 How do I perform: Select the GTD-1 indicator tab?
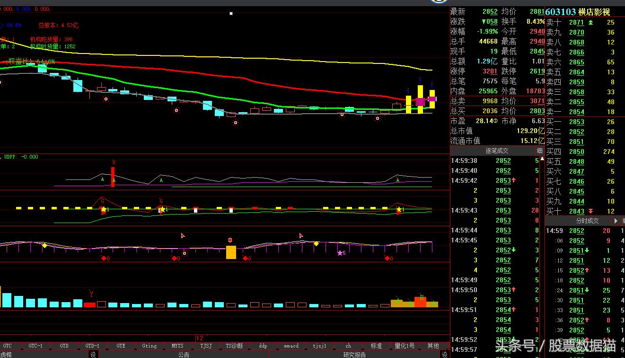coord(92,346)
